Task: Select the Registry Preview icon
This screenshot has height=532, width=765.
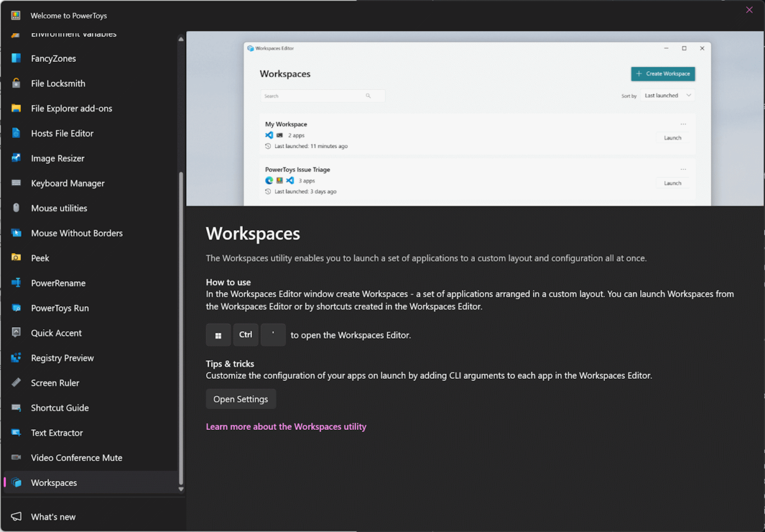Action: [17, 357]
